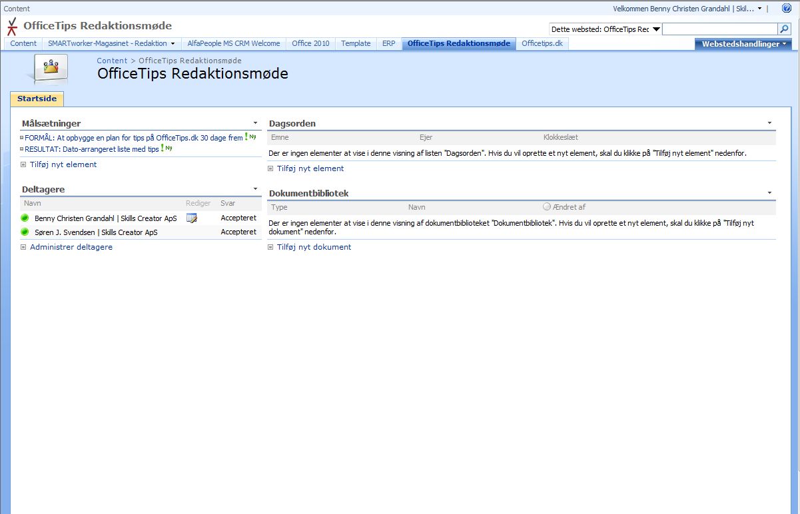800x514 pixels.
Task: Switch to the Office 2010 navigation tab
Action: click(310, 43)
